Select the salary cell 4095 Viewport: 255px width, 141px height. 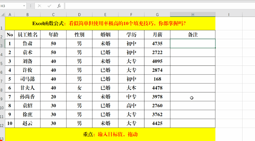(157, 61)
